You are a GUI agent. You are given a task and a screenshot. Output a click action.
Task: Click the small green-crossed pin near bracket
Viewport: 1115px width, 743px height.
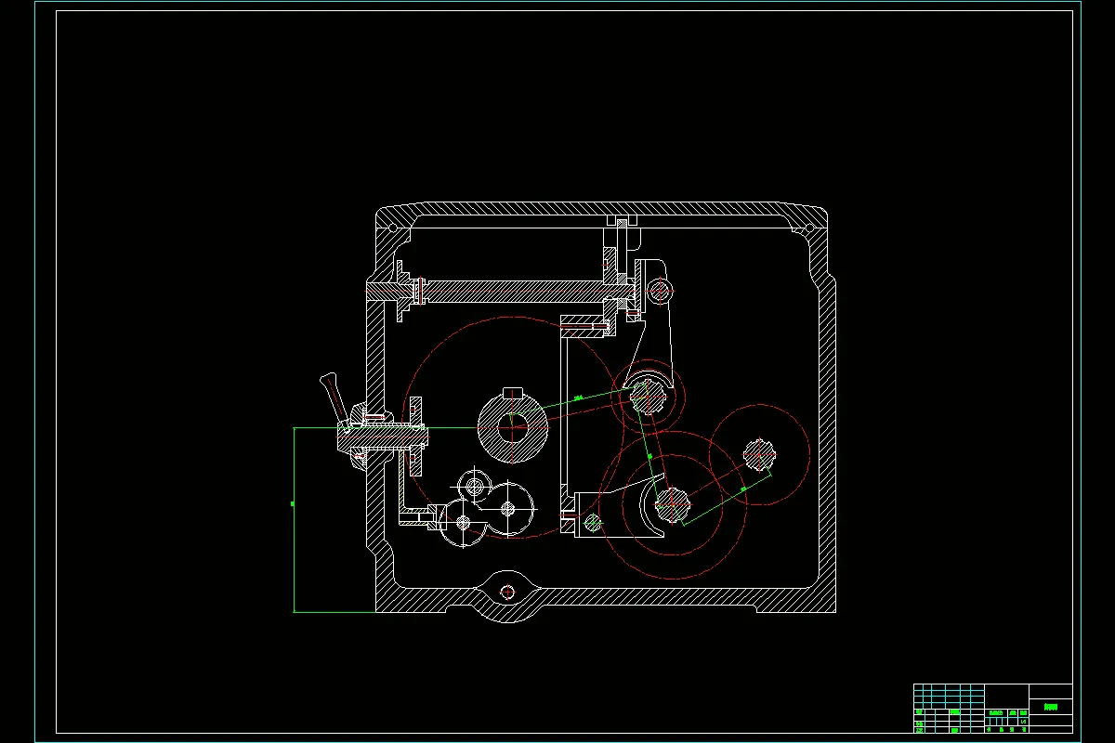(x=594, y=523)
